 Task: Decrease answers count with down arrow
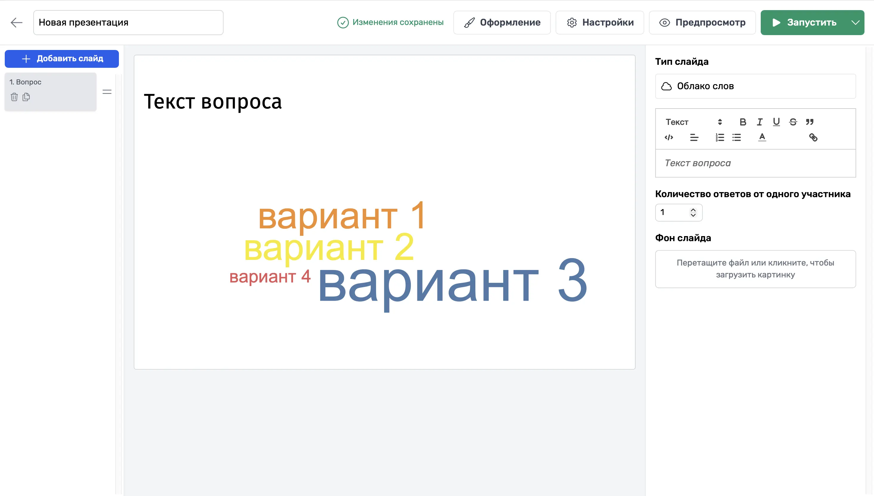pos(693,215)
